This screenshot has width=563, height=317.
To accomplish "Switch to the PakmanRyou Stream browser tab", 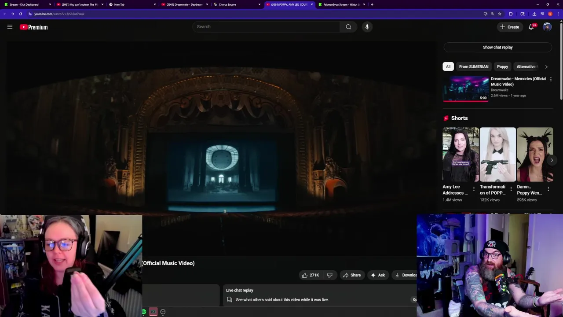I will click(341, 4).
